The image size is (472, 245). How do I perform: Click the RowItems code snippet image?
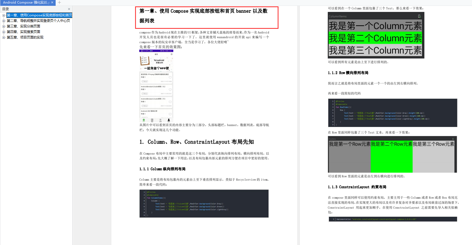coord(393,113)
